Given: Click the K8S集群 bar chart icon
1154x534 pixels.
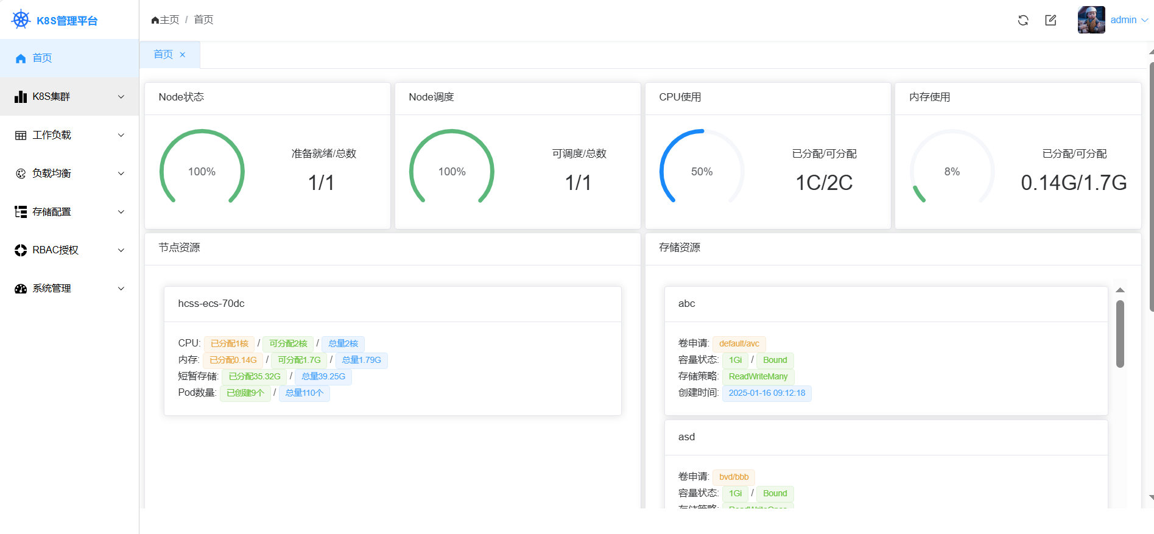Looking at the screenshot, I should tap(21, 97).
